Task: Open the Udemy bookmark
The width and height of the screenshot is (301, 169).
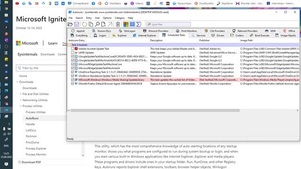Action: [137, 3]
